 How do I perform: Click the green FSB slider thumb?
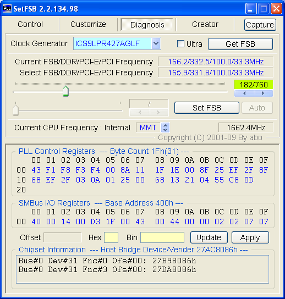click(x=65, y=91)
